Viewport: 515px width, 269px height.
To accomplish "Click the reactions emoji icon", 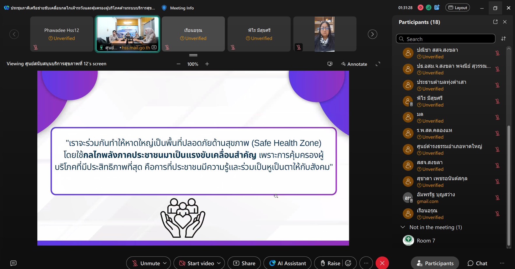I will point(348,263).
